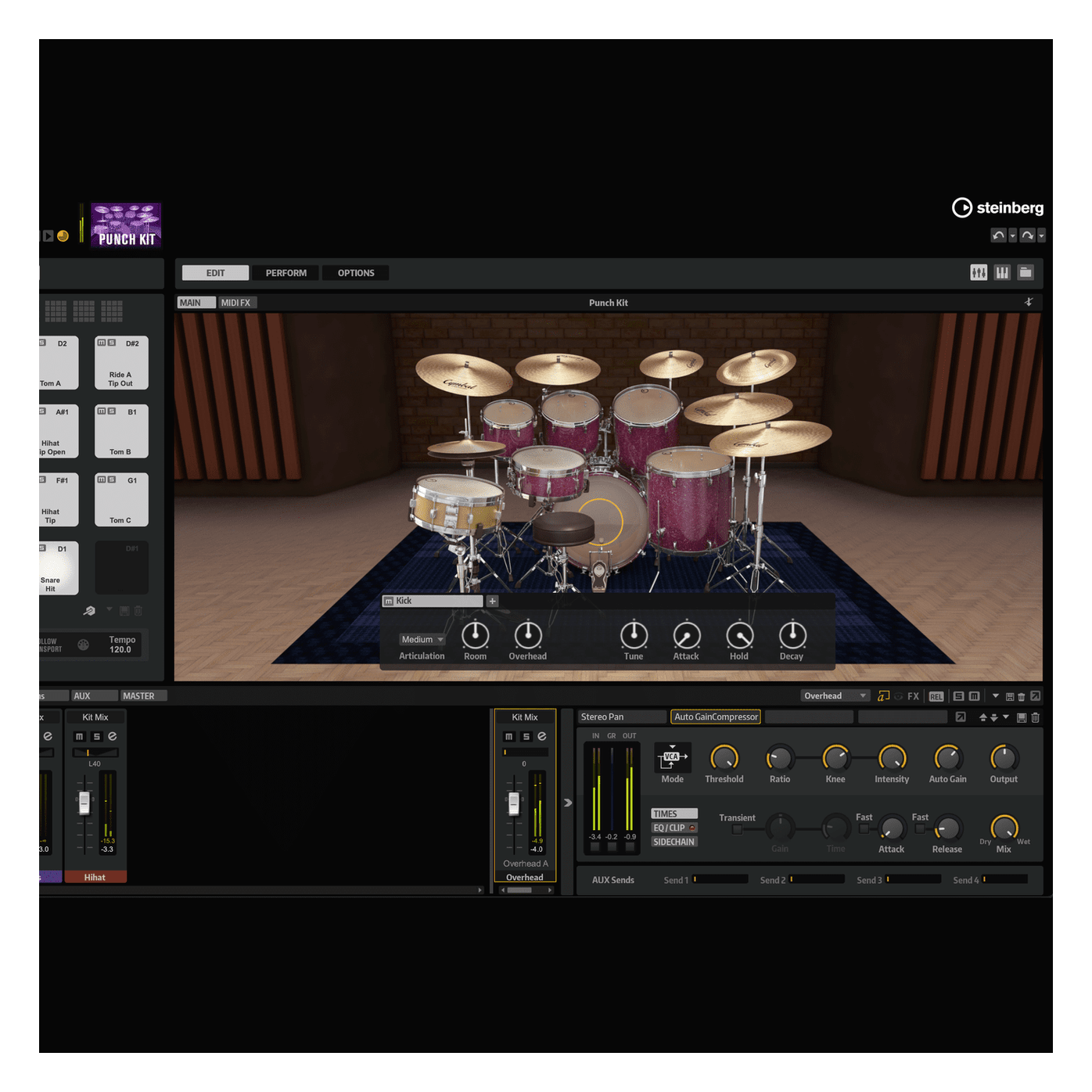The image size is (1092, 1092).
Task: Switch to the EDIT page
Action: click(215, 273)
